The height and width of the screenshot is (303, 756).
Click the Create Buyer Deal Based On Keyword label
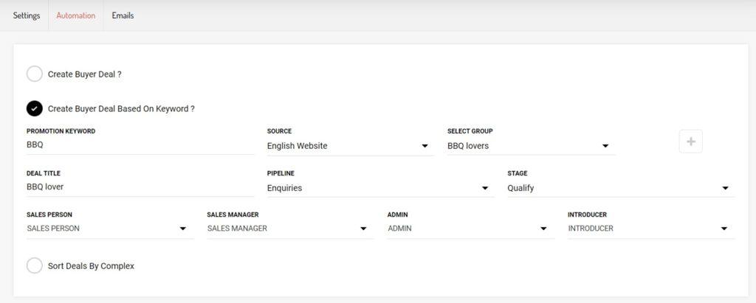point(121,108)
